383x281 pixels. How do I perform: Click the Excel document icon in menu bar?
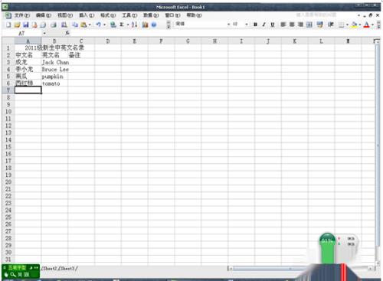coord(8,15)
